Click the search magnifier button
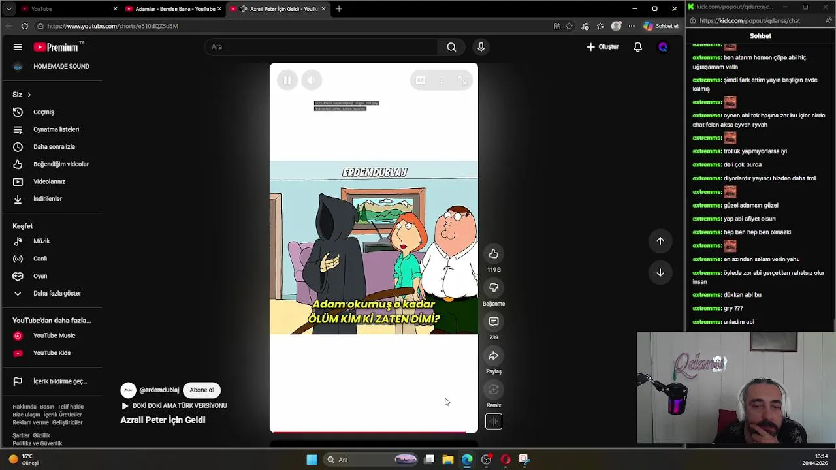This screenshot has height=470, width=836. click(x=451, y=47)
